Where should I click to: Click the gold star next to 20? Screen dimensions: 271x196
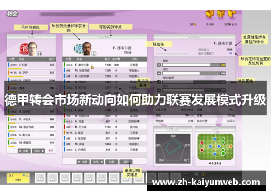[195, 24]
